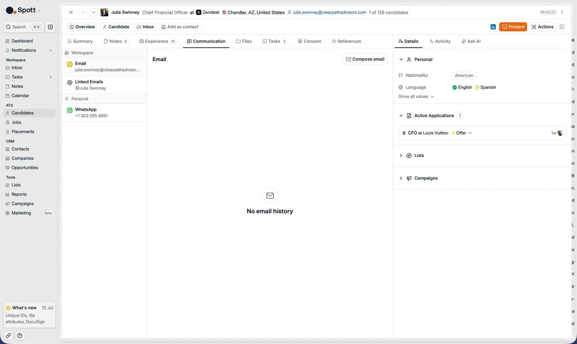Switch to the Consent tab

click(309, 41)
